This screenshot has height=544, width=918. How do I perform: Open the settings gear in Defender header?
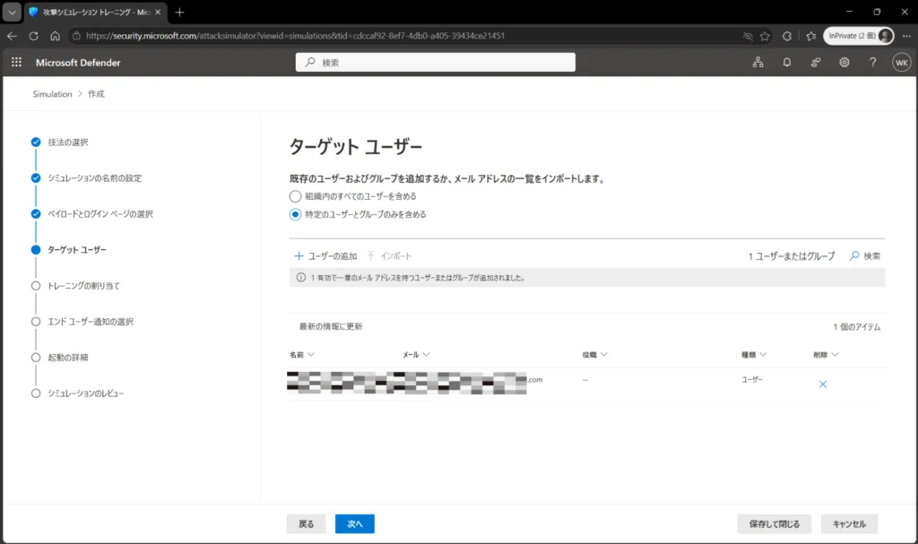pyautogui.click(x=844, y=62)
